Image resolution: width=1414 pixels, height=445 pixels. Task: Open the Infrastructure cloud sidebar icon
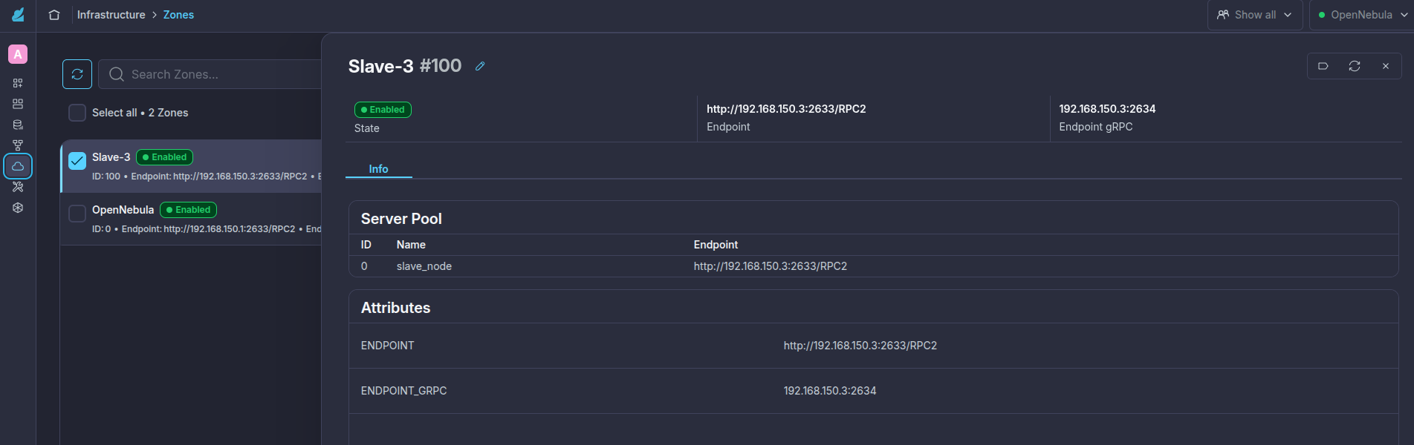point(18,166)
